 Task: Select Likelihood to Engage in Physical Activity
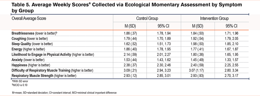[53, 55]
